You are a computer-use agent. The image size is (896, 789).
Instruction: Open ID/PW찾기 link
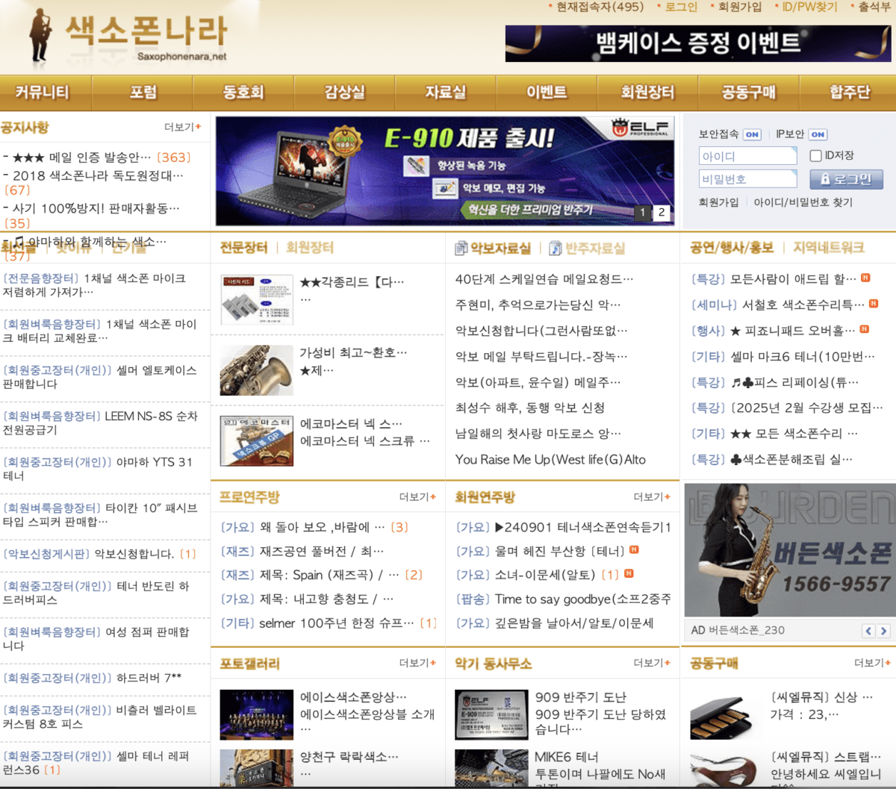pos(809,7)
